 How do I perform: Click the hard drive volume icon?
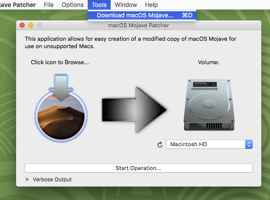(x=209, y=105)
